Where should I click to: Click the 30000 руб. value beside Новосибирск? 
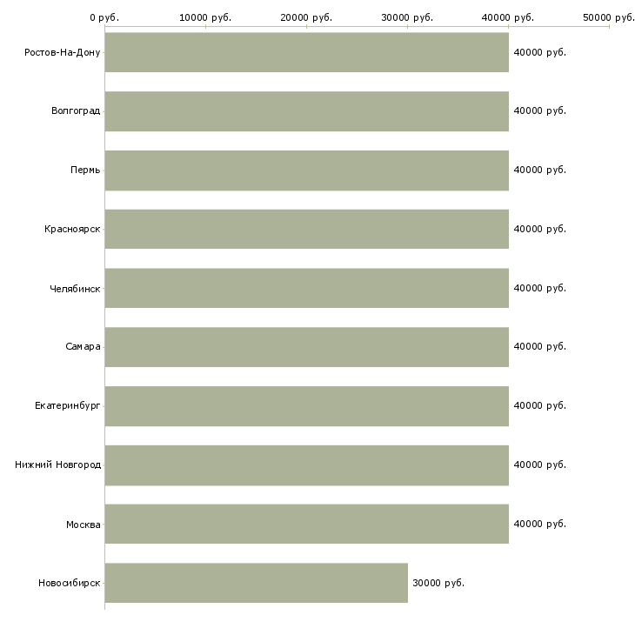pos(438,583)
